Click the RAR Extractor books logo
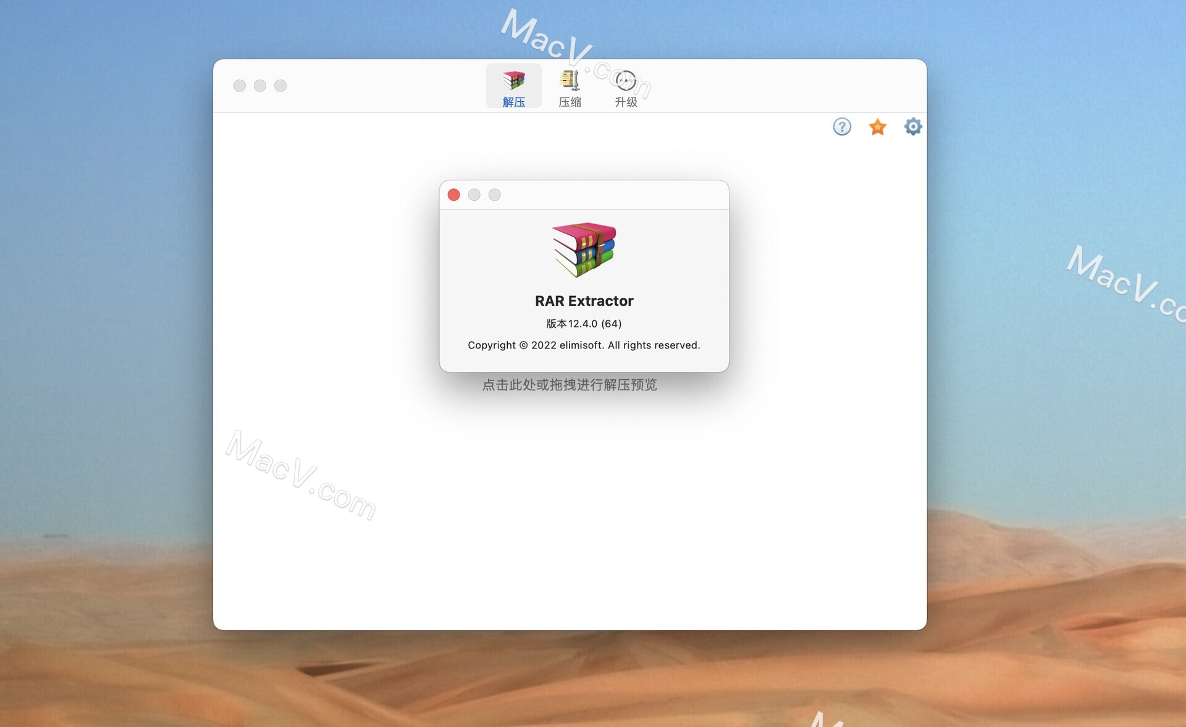Screen dimensions: 1186x727 [584, 249]
